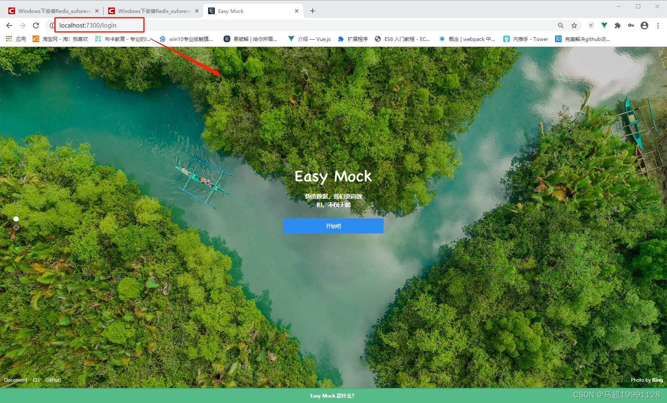
Task: Open the GitHub footer link
Action: (x=53, y=380)
